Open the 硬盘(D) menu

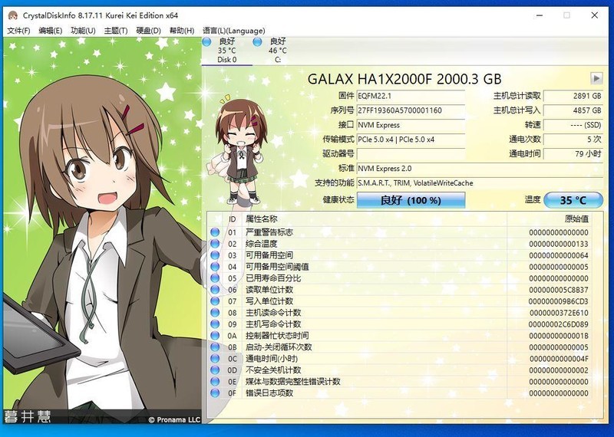[148, 31]
